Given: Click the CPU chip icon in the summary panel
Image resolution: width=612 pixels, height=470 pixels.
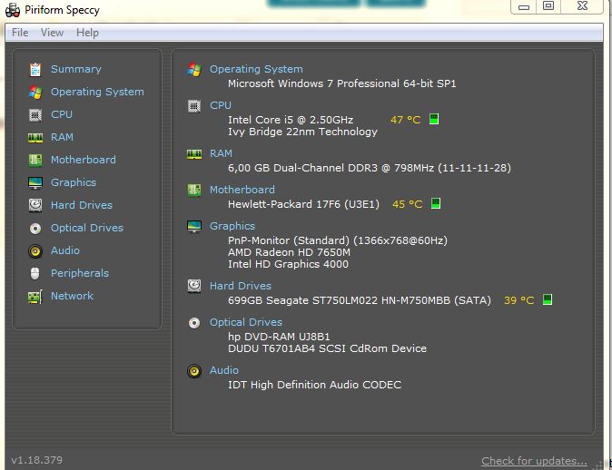Looking at the screenshot, I should pyautogui.click(x=194, y=106).
